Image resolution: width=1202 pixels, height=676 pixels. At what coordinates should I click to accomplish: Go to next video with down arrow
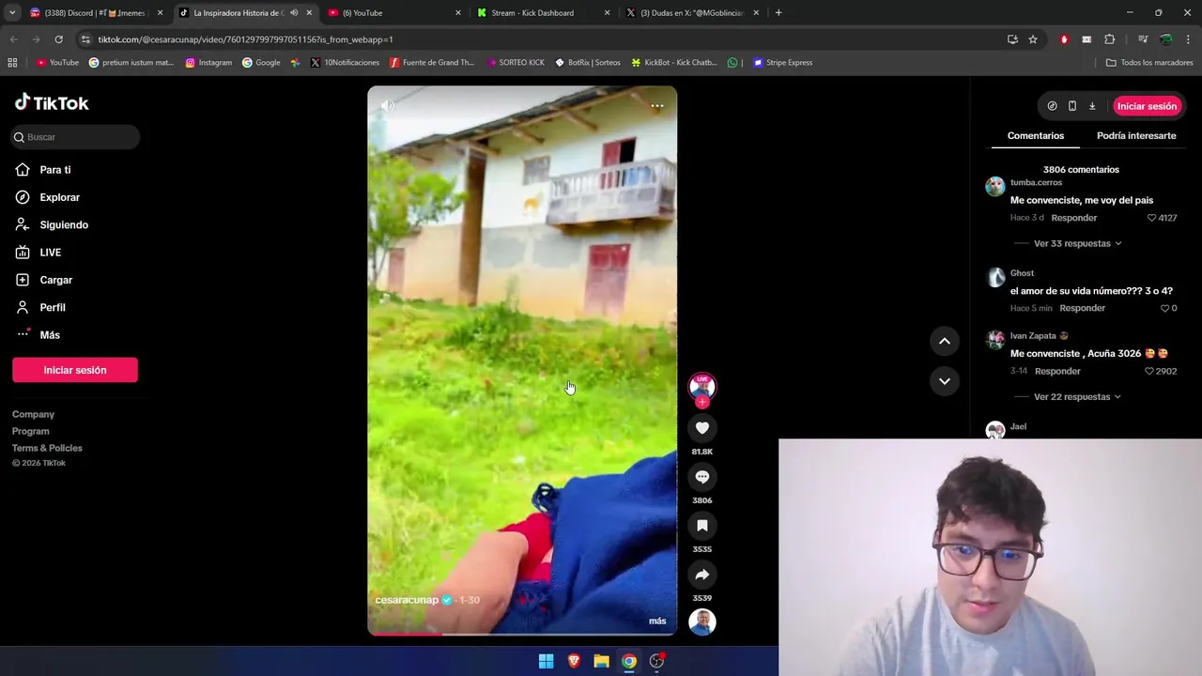pos(945,380)
